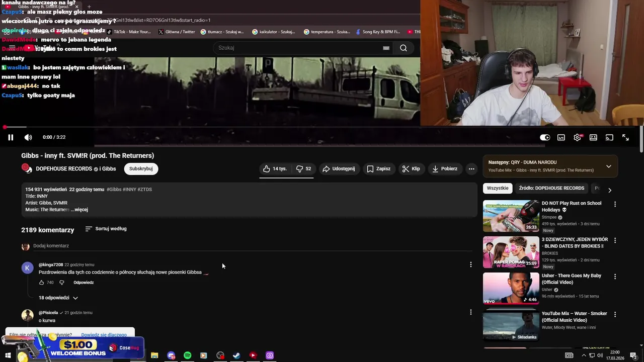This screenshot has width=644, height=362.
Task: Show more filter chips arrow
Action: (609, 190)
